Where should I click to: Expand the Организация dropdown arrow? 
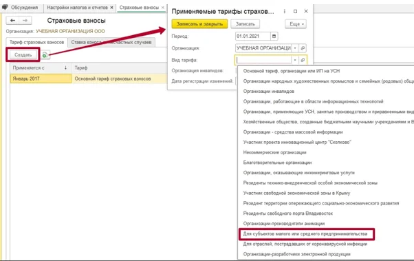(295, 48)
